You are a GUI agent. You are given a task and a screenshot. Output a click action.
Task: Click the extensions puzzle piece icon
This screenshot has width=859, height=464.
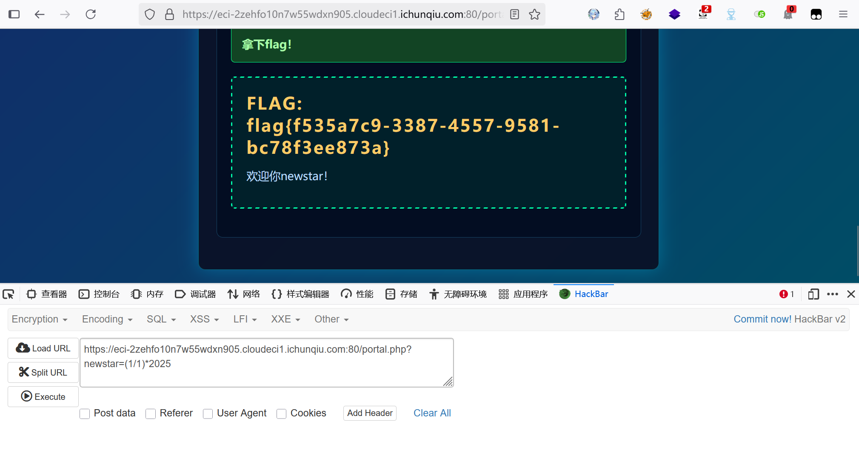pos(619,14)
